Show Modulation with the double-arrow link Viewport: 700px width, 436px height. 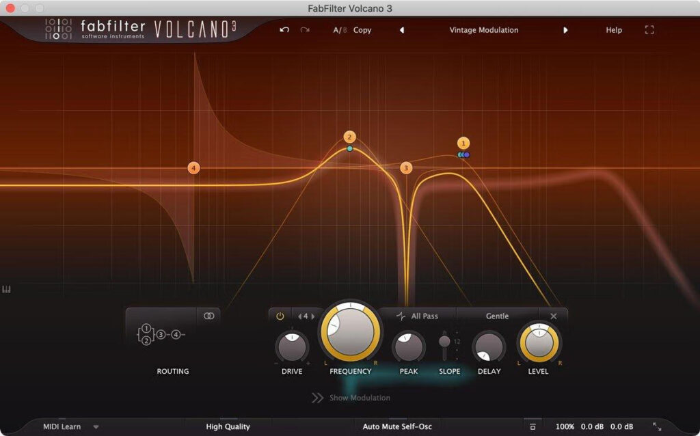(319, 398)
